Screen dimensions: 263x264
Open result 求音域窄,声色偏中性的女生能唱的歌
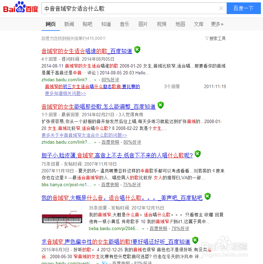(x=116, y=242)
